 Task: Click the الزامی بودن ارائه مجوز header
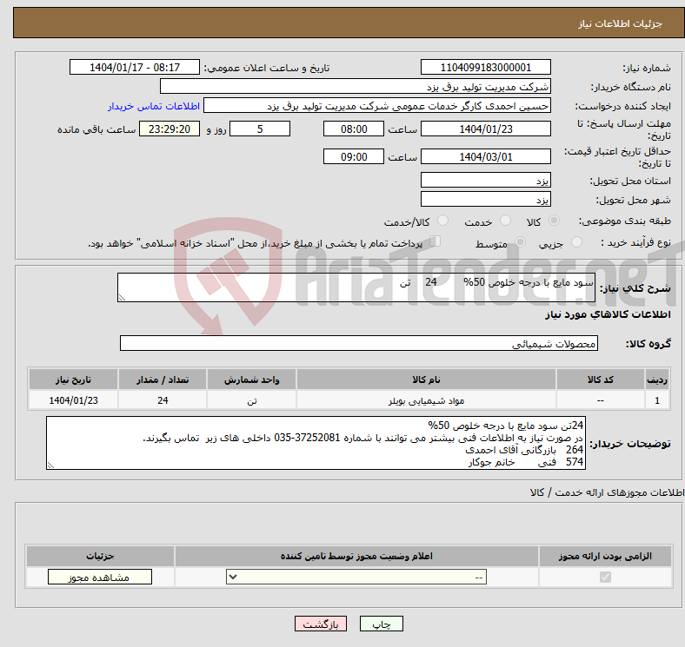pyautogui.click(x=605, y=556)
